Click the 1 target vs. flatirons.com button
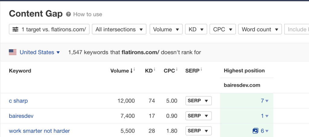The width and height of the screenshot is (309, 137). [49, 30]
